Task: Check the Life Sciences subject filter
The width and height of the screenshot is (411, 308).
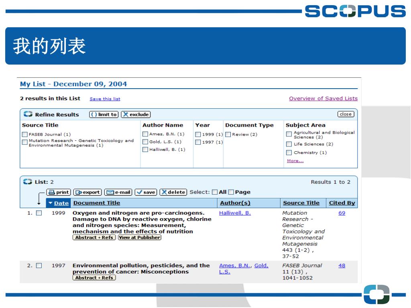Action: point(289,144)
